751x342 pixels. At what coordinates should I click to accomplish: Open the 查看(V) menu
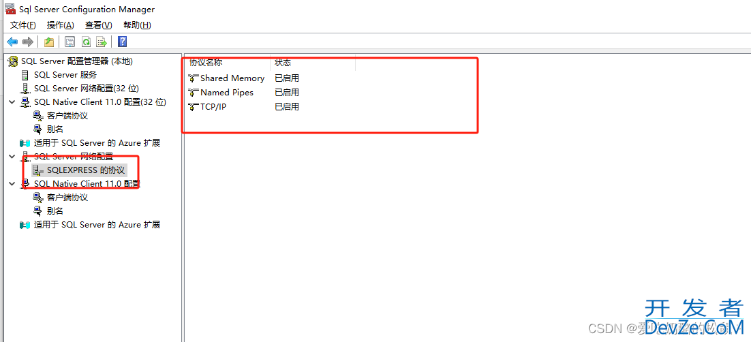tap(98, 25)
